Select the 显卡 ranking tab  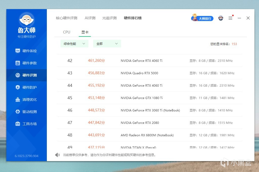pos(85,32)
